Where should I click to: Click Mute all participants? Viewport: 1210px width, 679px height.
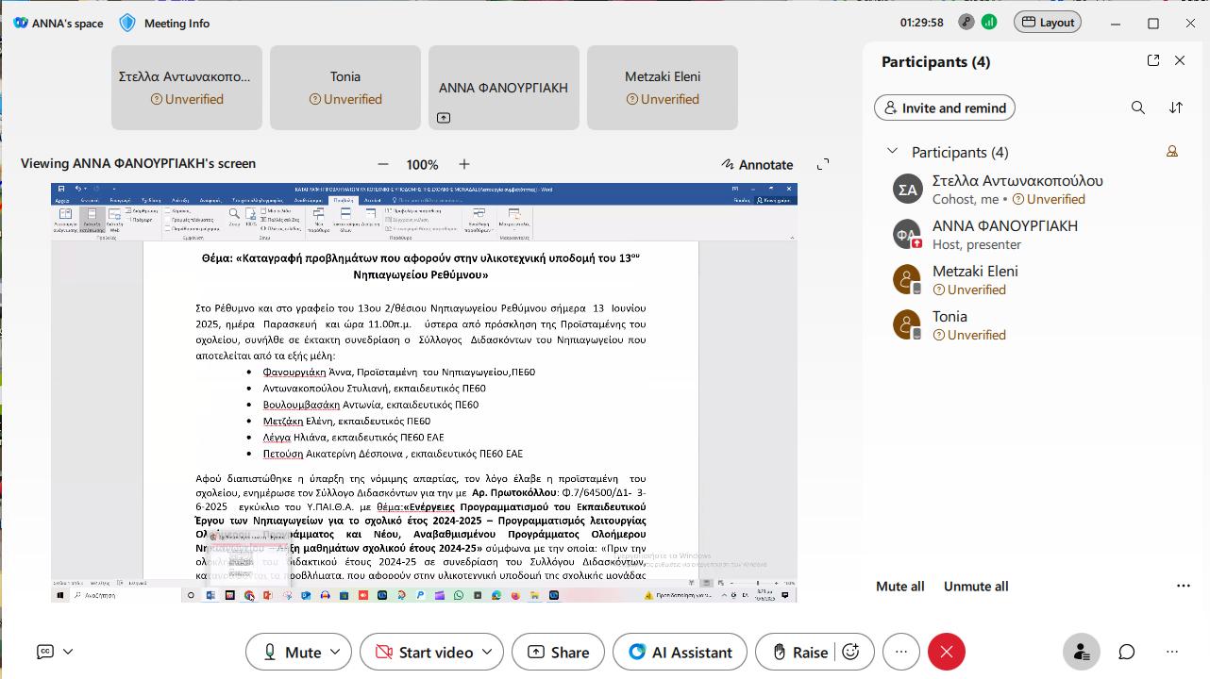pyautogui.click(x=899, y=586)
